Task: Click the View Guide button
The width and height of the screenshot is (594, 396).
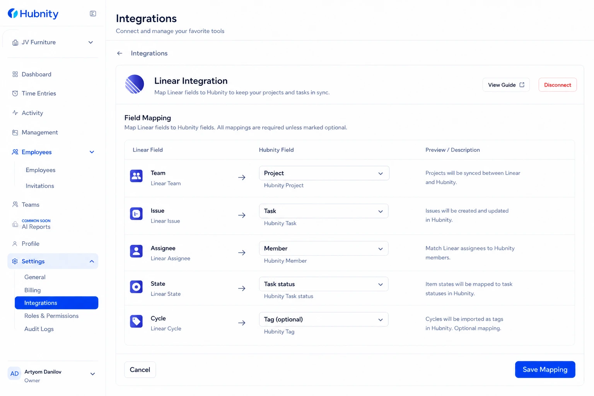Action: point(506,85)
